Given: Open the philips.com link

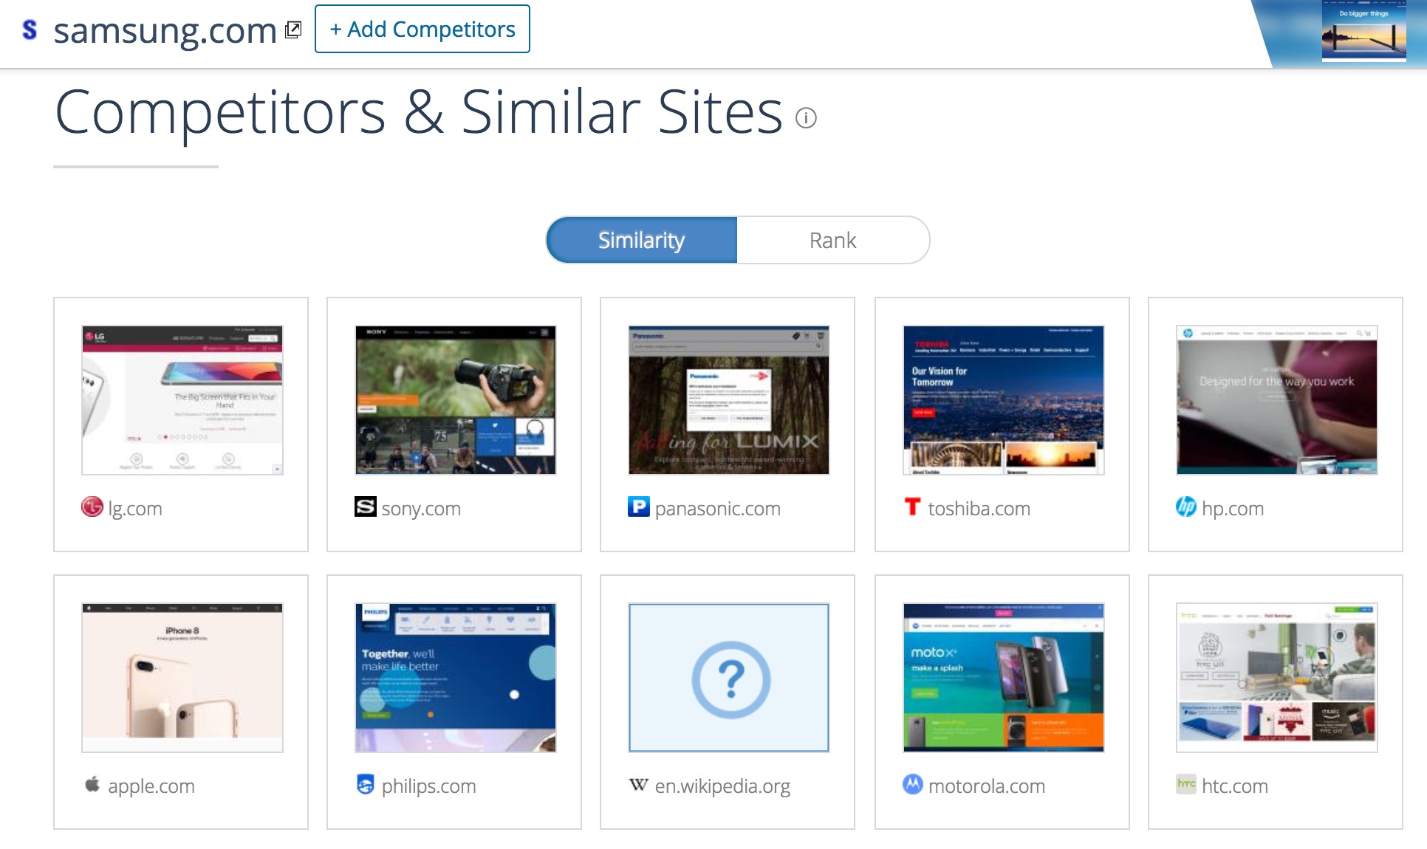Looking at the screenshot, I should [x=429, y=786].
